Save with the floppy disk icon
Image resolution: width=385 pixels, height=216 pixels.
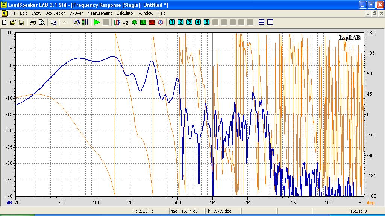[21, 22]
